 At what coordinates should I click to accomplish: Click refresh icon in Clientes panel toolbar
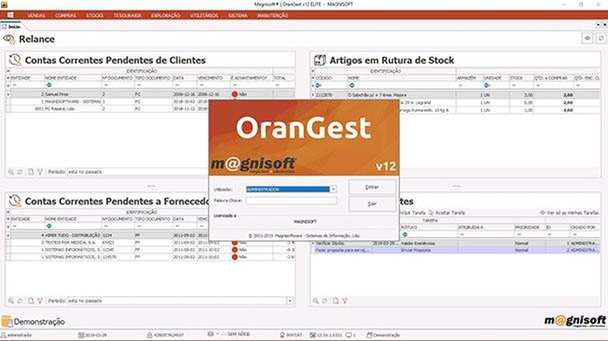(x=20, y=172)
